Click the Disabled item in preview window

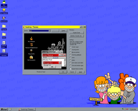[50, 57]
